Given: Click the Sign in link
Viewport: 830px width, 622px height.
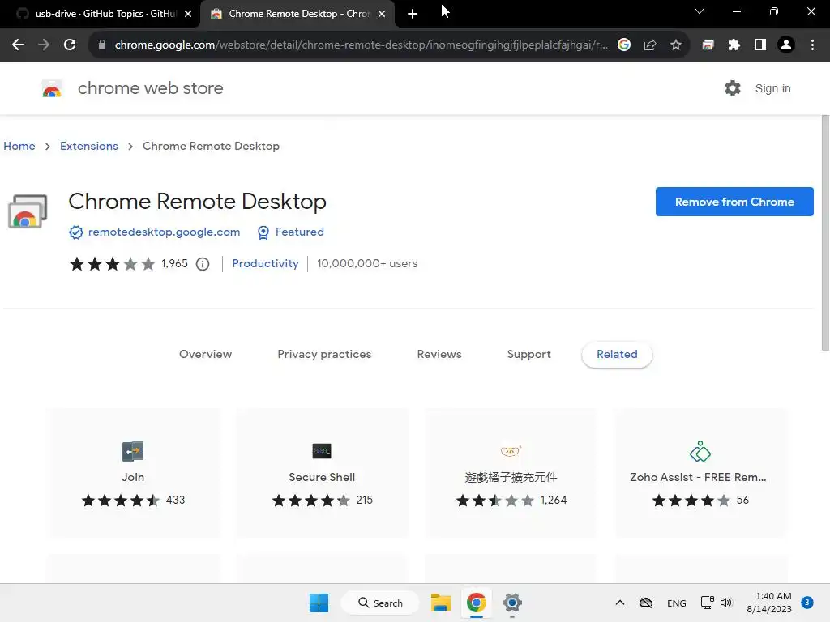Looking at the screenshot, I should coord(772,88).
